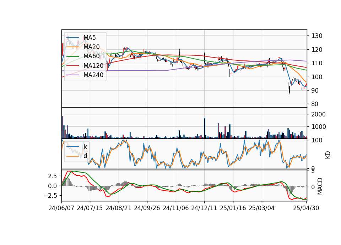Click the 110 price axis tick

(317, 63)
